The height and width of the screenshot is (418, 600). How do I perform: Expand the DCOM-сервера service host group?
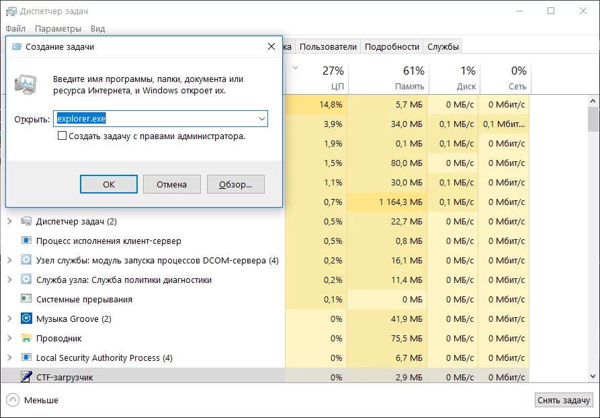pos(10,260)
